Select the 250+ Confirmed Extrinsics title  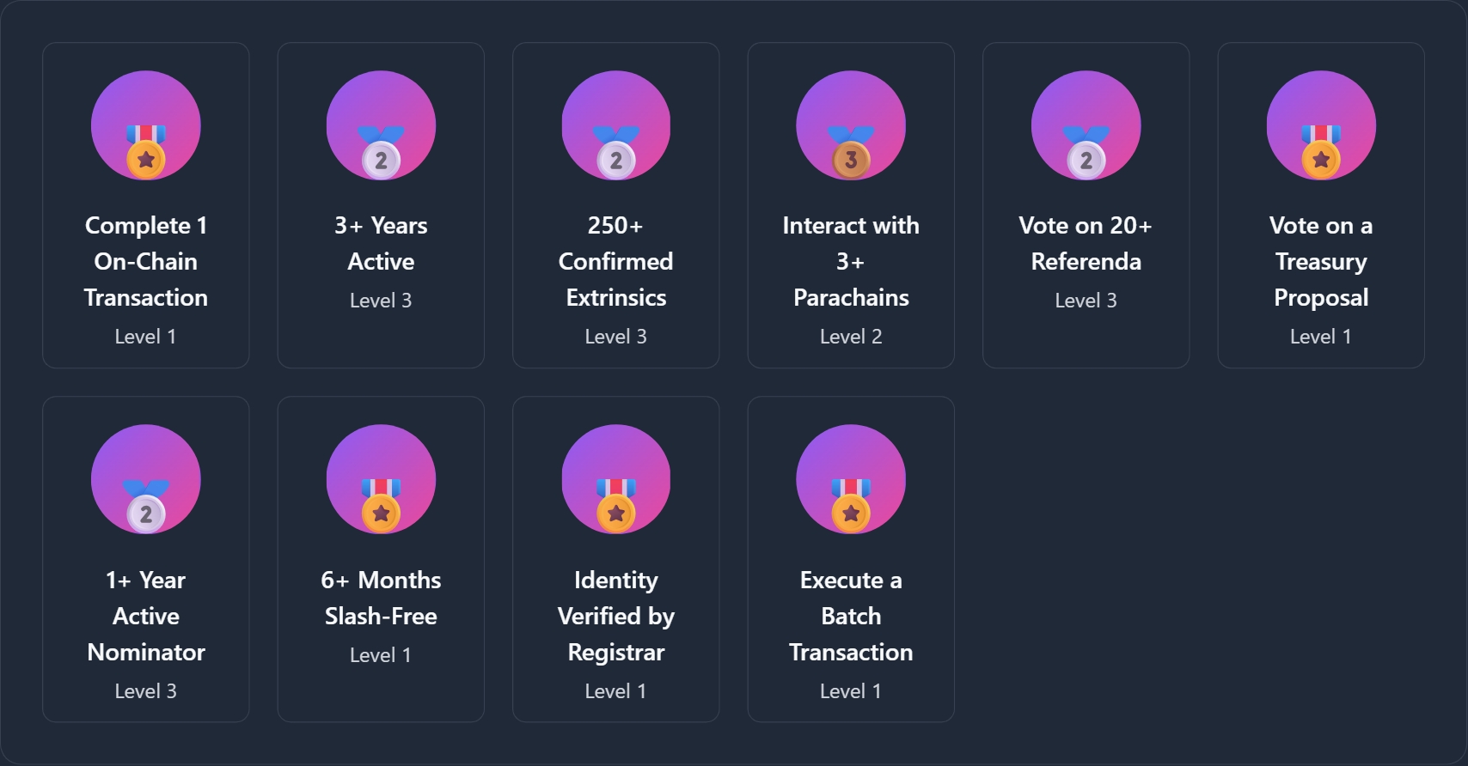click(616, 261)
